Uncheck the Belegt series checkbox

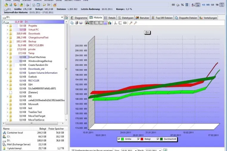coord(139,139)
